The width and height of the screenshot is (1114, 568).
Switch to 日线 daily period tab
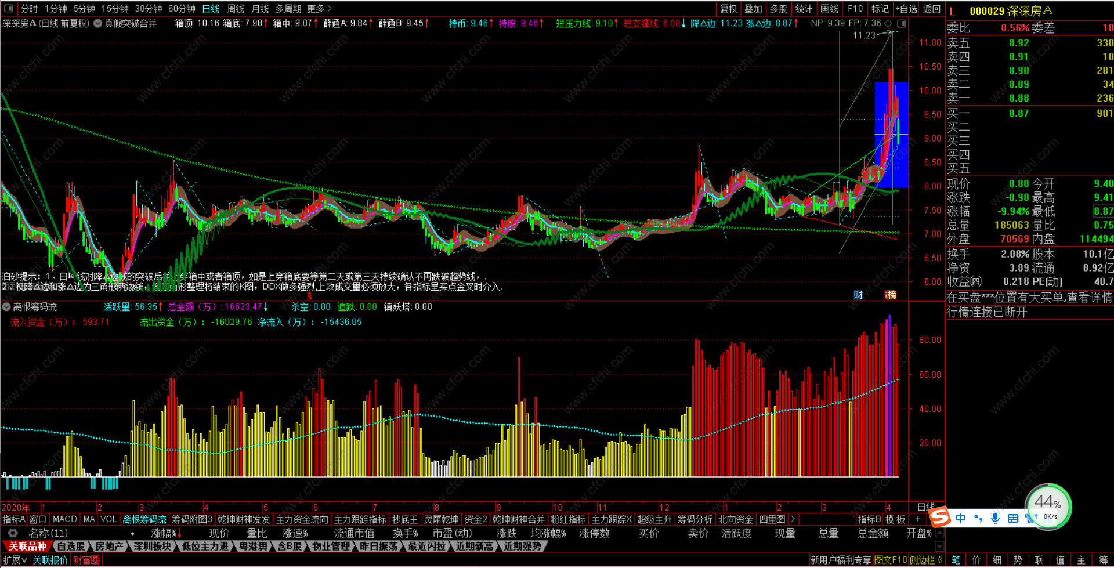pyautogui.click(x=211, y=9)
